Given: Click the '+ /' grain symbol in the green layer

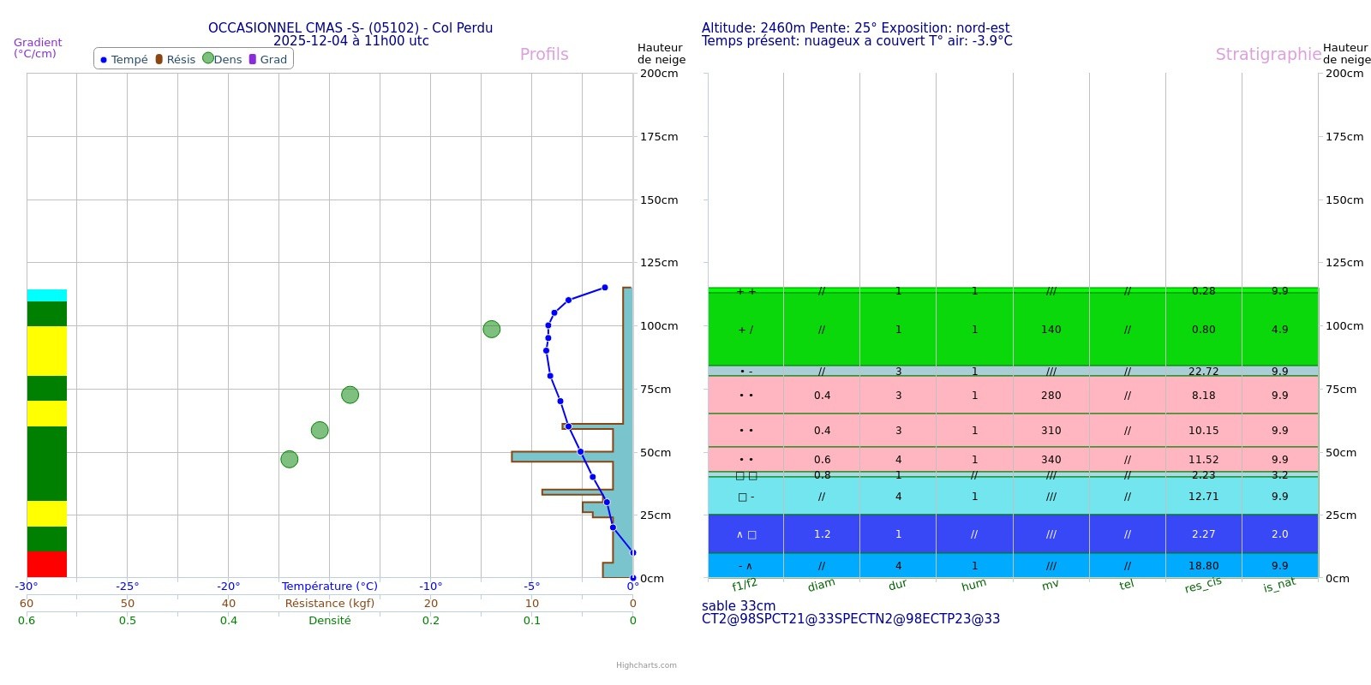Looking at the screenshot, I should click(745, 330).
